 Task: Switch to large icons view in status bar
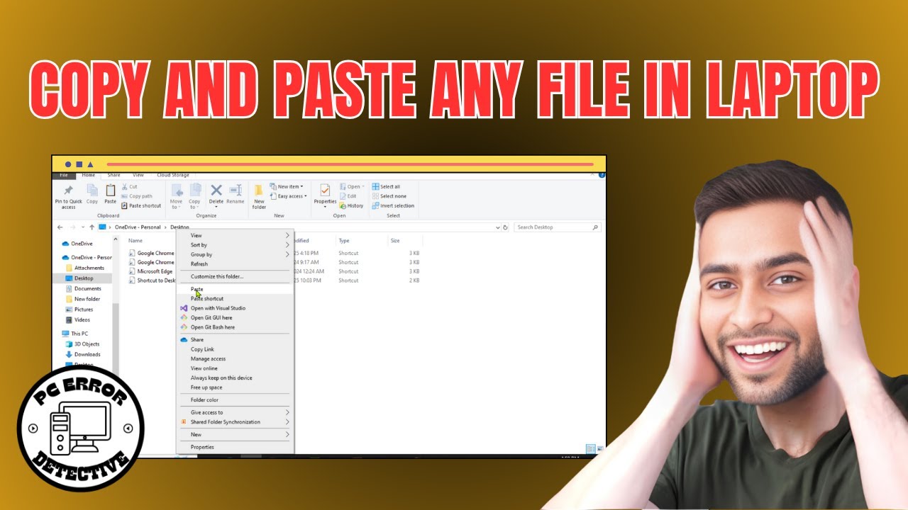click(600, 449)
